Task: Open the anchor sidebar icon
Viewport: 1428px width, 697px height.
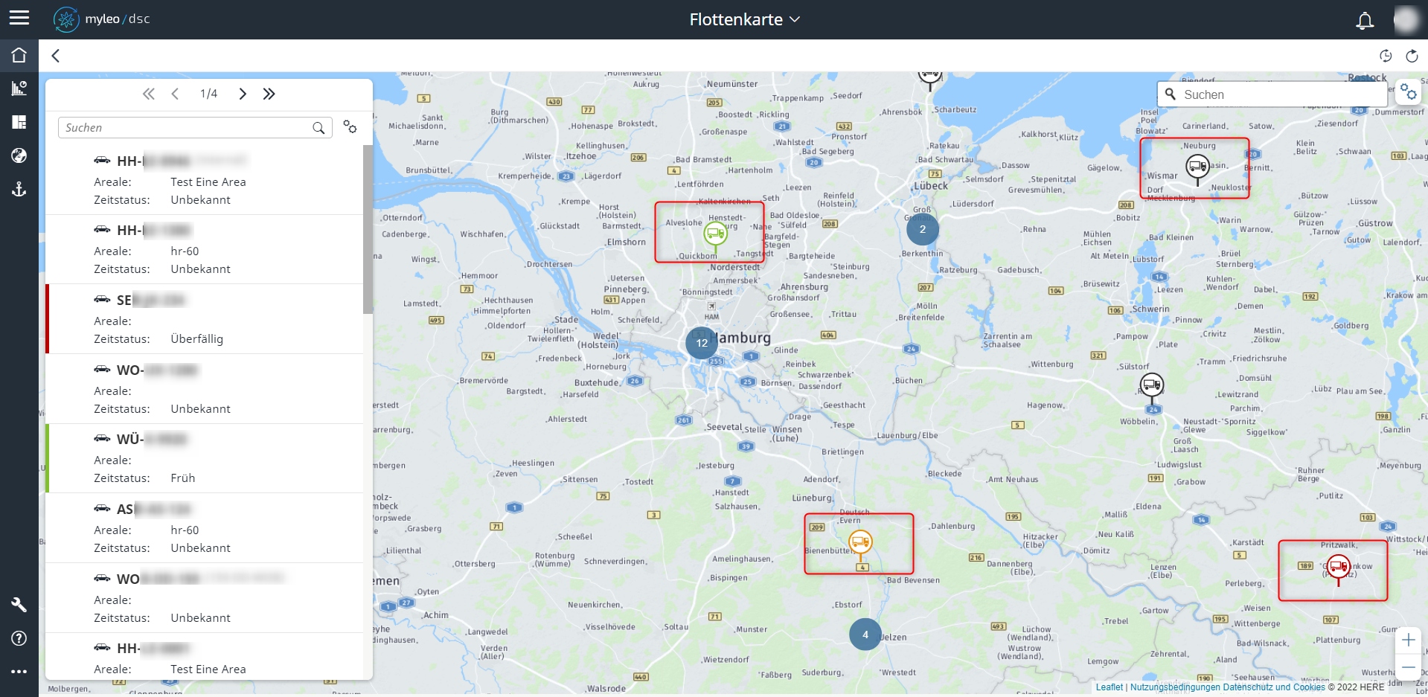Action: pos(19,189)
